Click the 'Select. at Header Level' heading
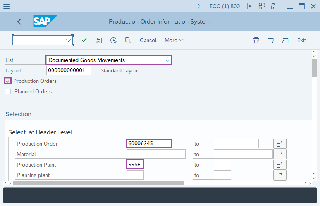This screenshot has height=206, width=320. click(x=40, y=132)
